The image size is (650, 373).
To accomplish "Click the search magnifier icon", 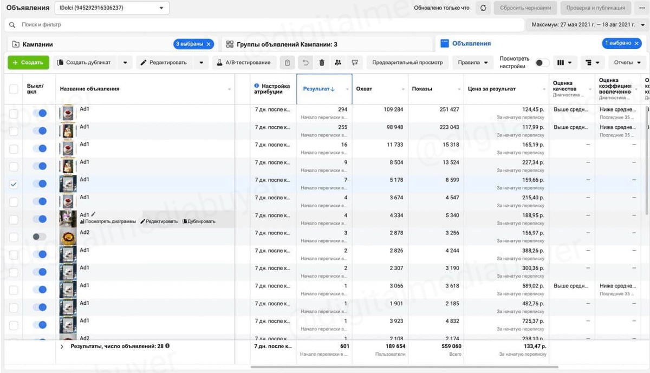I will coord(12,25).
